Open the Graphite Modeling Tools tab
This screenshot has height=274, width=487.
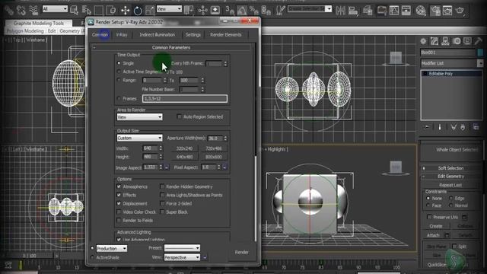(39, 24)
